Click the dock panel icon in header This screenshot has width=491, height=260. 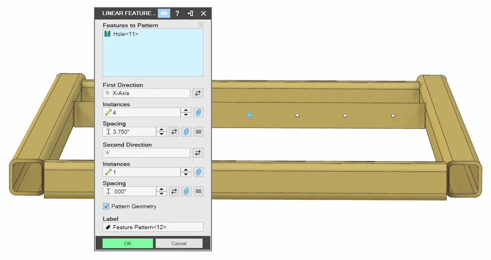point(191,13)
